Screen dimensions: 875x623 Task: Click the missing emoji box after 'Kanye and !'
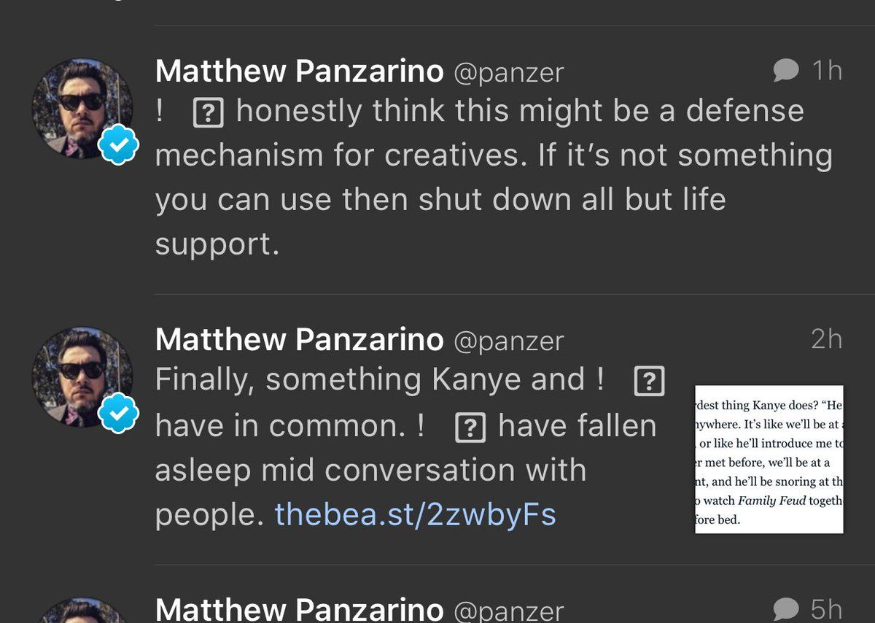click(x=649, y=382)
